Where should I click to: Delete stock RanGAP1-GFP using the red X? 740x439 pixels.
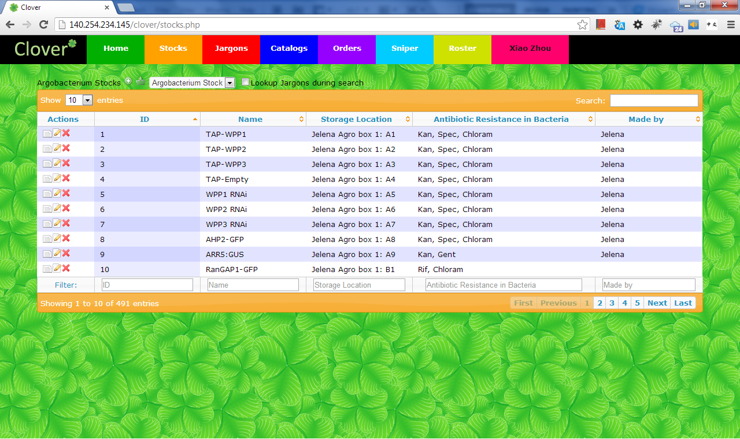66,269
